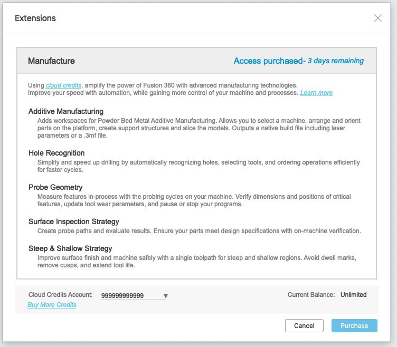Screen dimensions: 397x347
Task: Click the Current Balance label
Action: click(311, 295)
